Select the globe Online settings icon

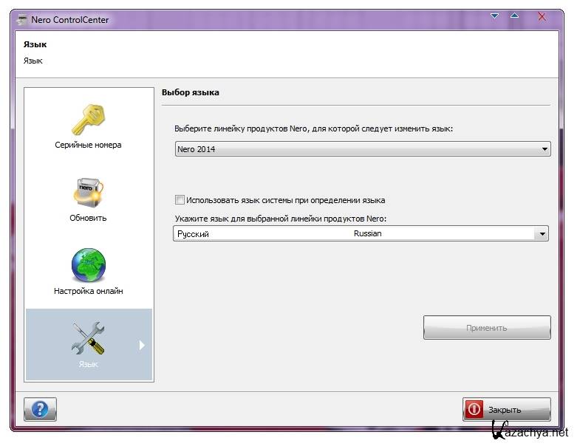pos(88,266)
